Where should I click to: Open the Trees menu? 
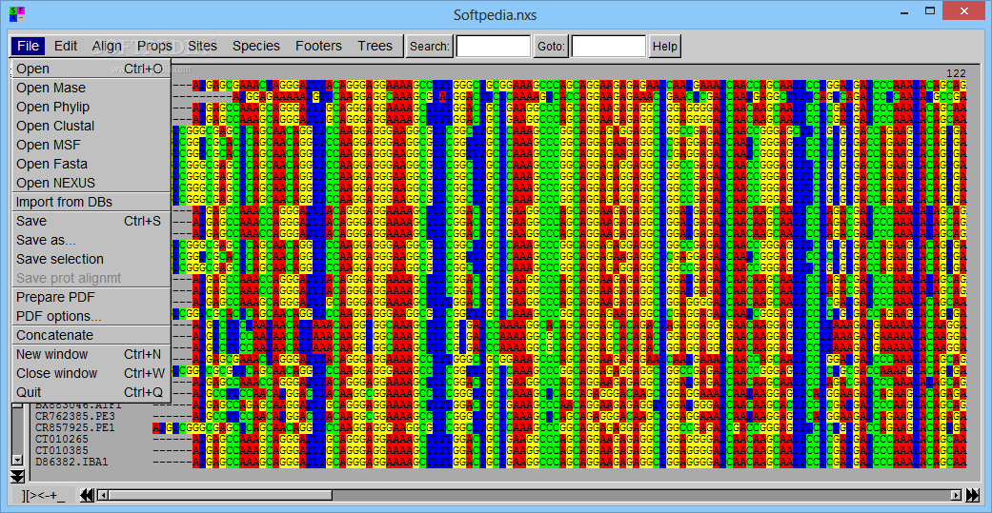(x=375, y=46)
